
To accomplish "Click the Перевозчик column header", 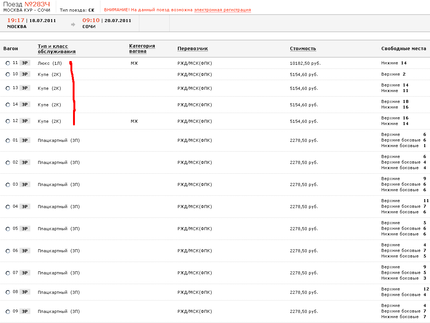I will [x=193, y=49].
